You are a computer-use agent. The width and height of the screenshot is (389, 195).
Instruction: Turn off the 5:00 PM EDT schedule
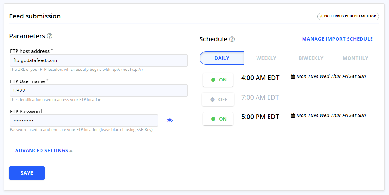tap(218, 119)
